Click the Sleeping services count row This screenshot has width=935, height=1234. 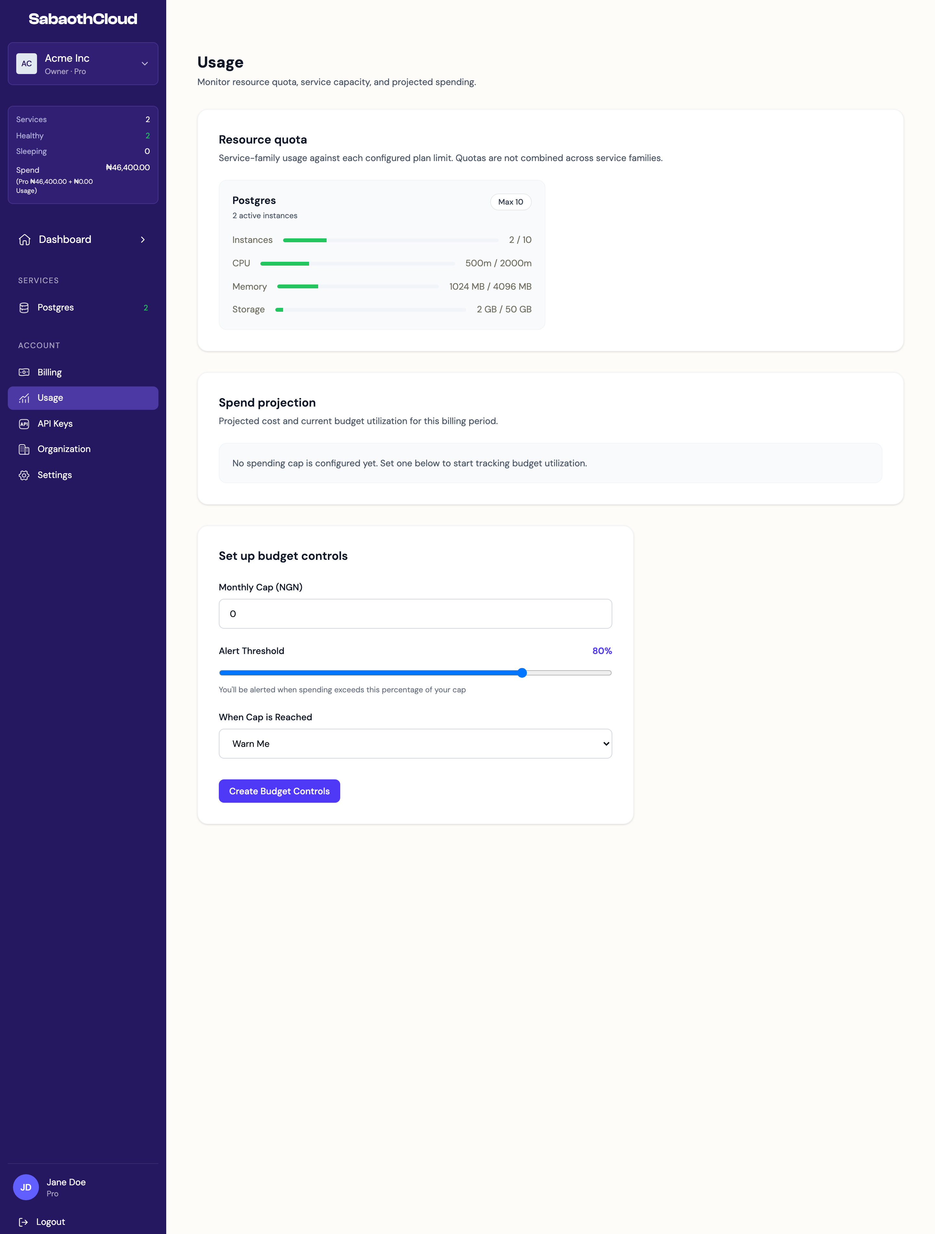click(x=83, y=151)
